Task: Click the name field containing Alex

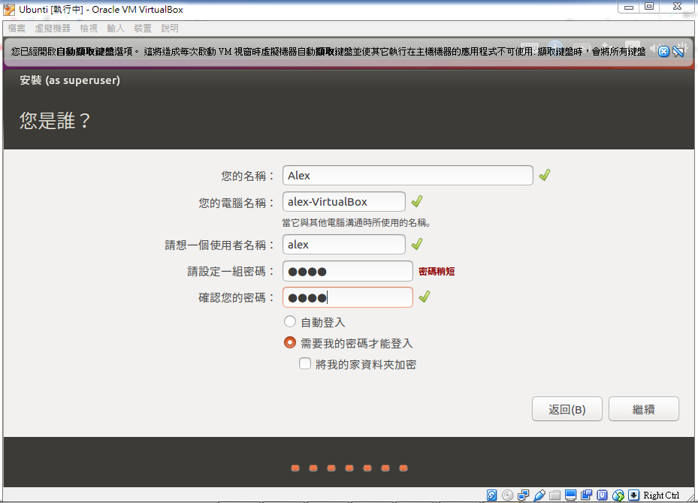Action: [408, 176]
